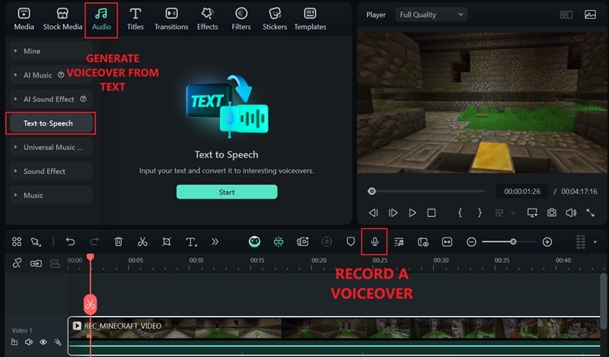Open the external monitor display options
This screenshot has width=609, height=357.
pyautogui.click(x=532, y=213)
